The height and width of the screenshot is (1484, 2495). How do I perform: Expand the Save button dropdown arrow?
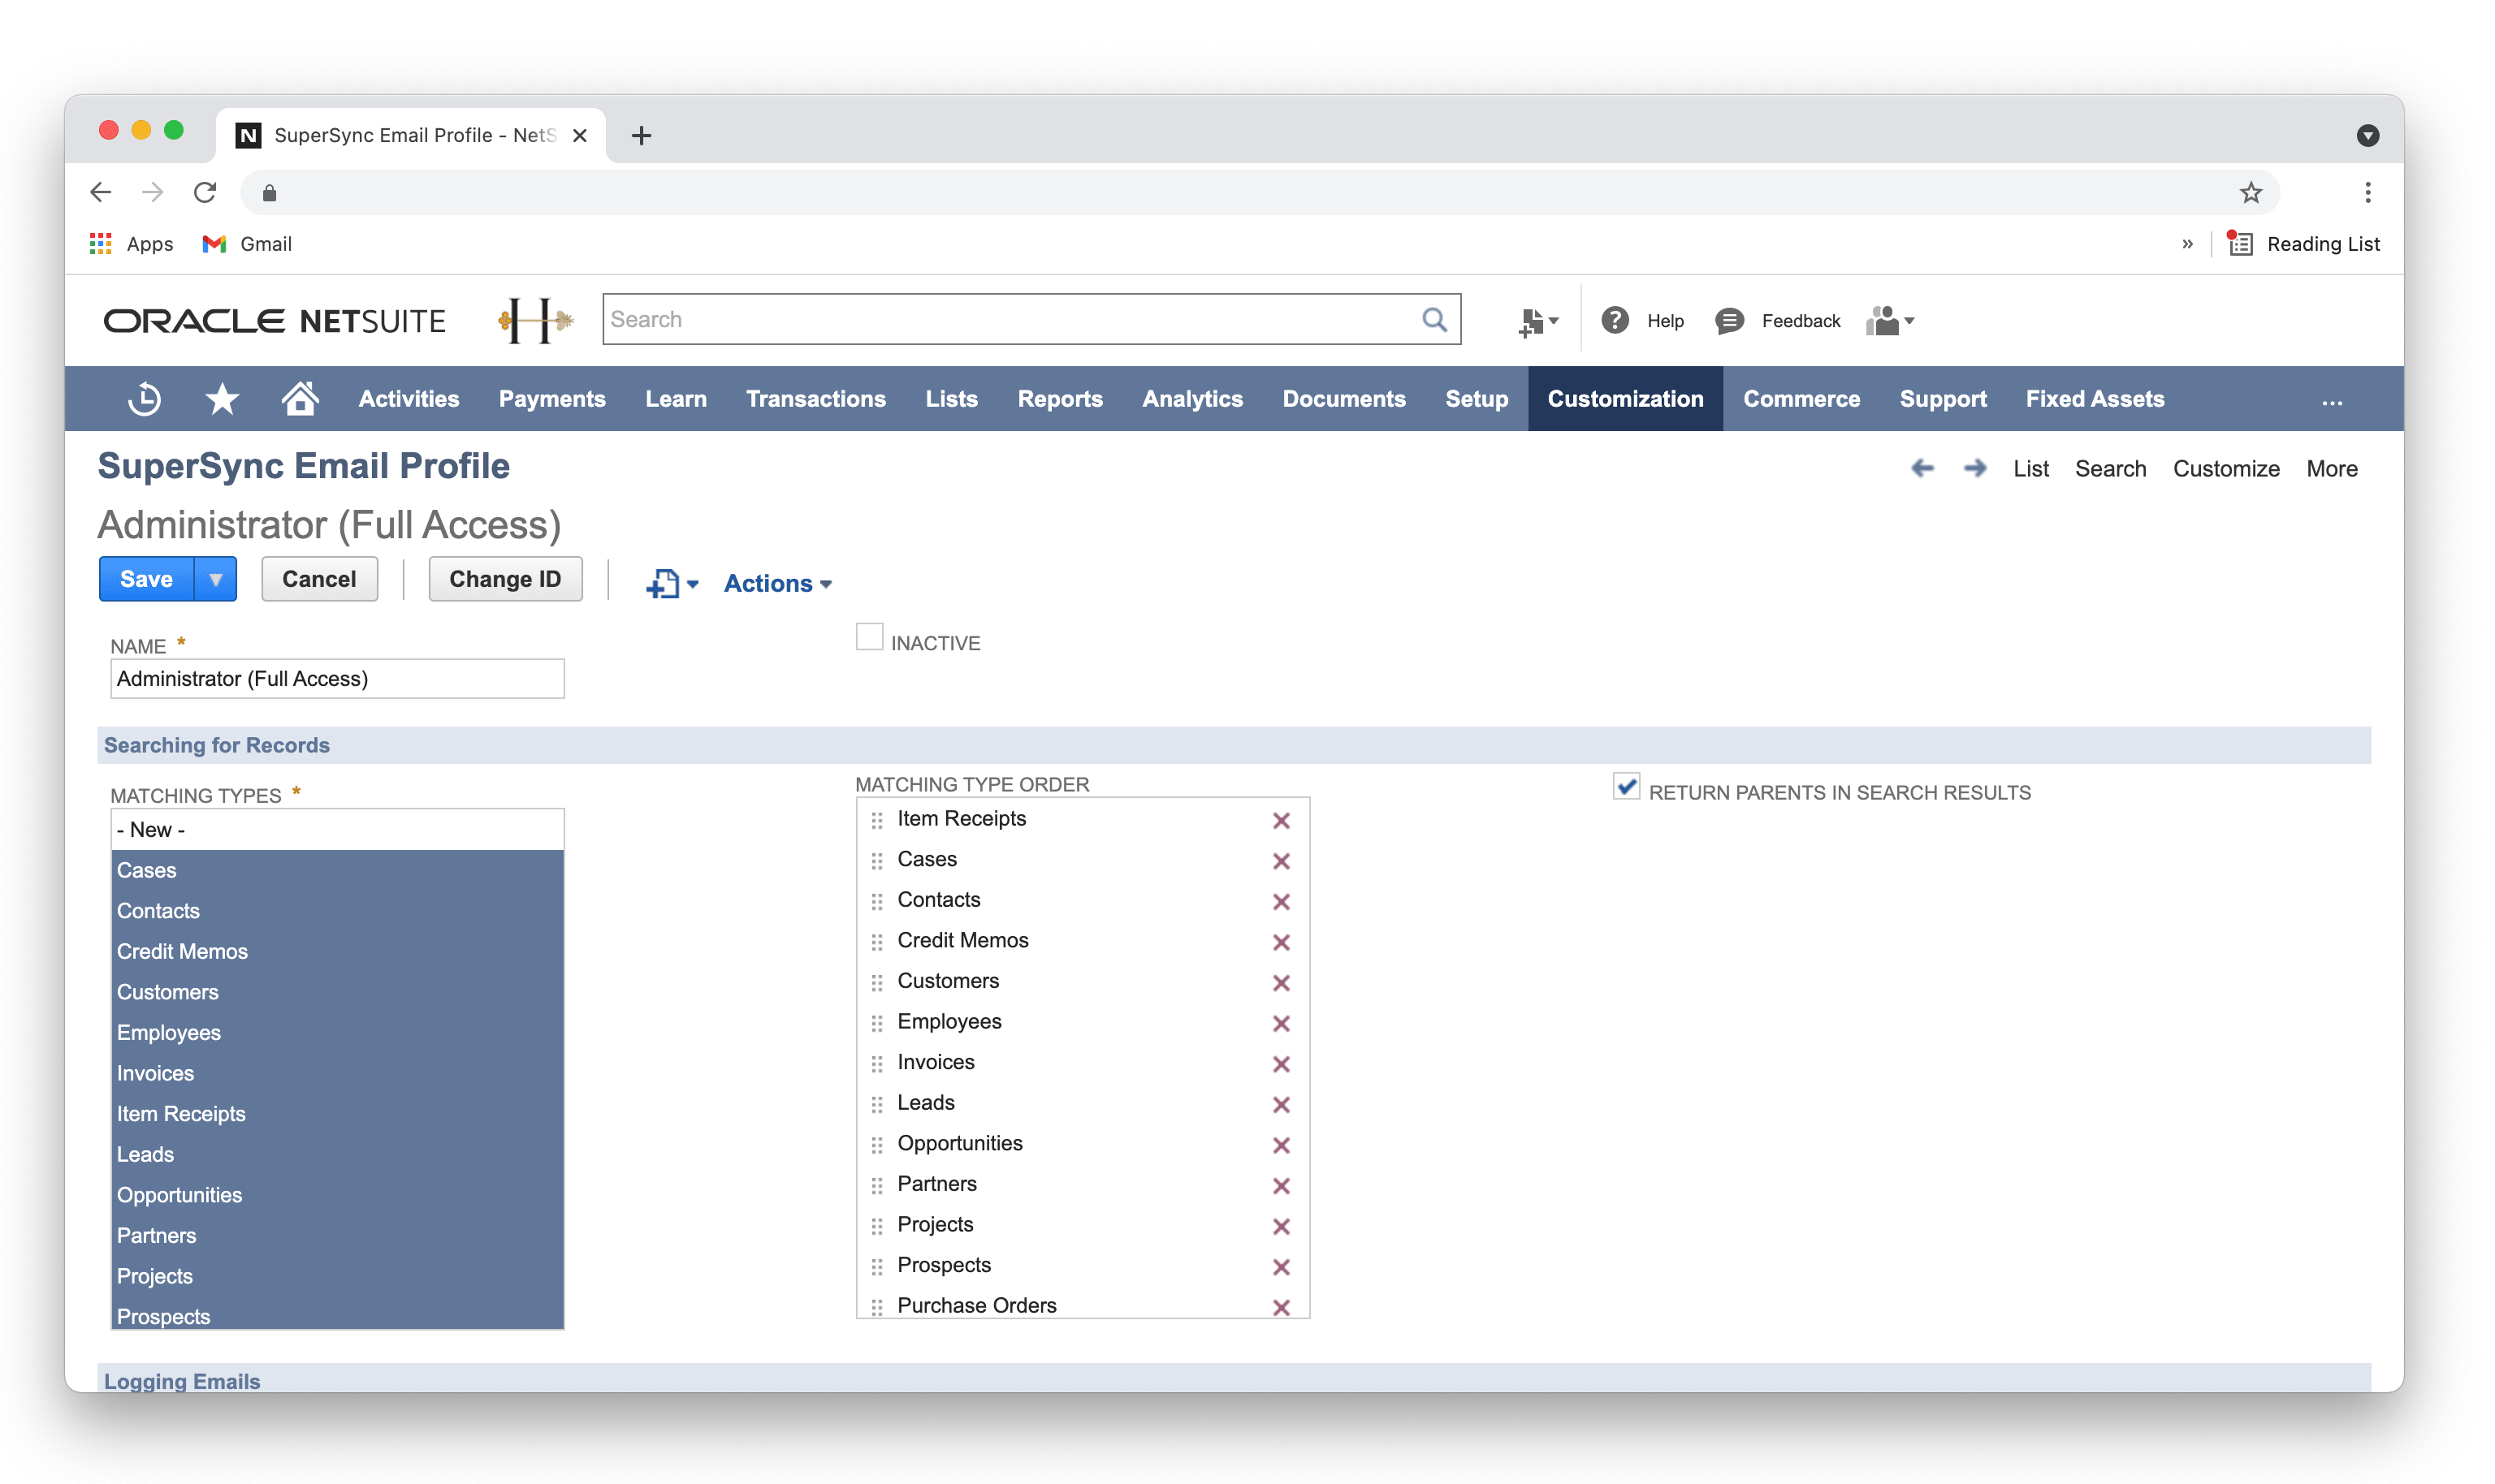pyautogui.click(x=215, y=580)
